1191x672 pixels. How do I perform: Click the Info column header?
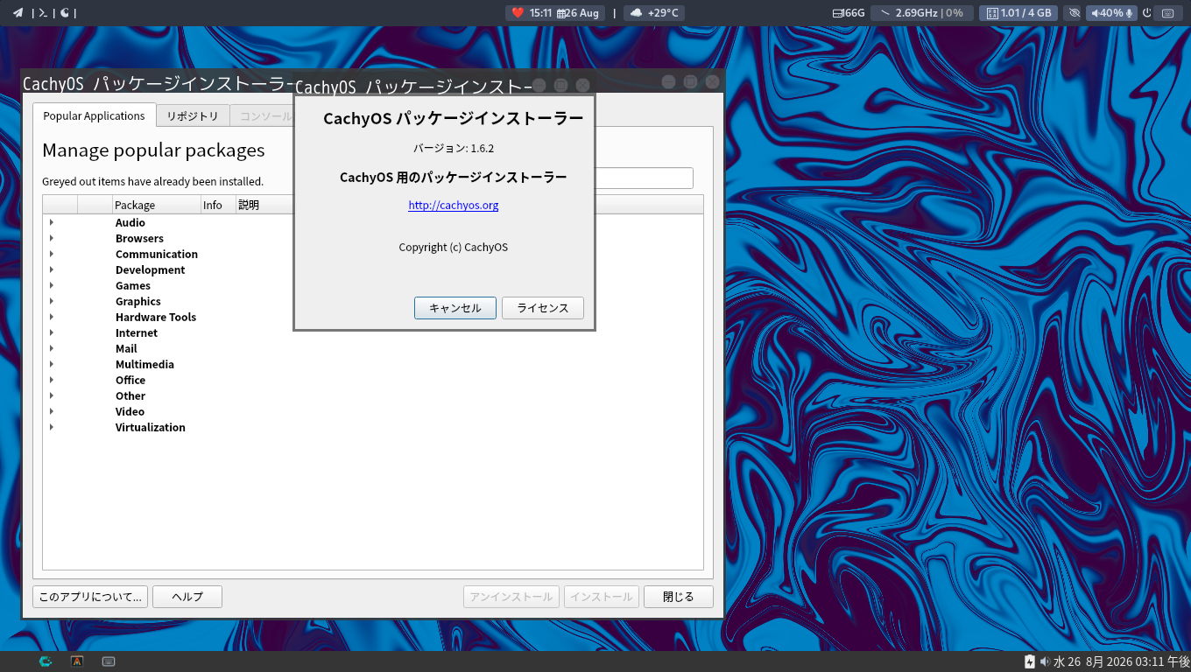(x=218, y=205)
